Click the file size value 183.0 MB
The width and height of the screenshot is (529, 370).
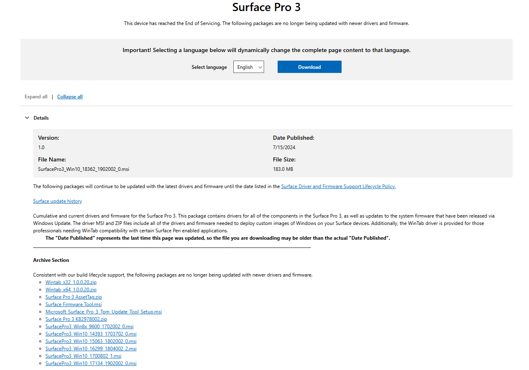coord(283,169)
